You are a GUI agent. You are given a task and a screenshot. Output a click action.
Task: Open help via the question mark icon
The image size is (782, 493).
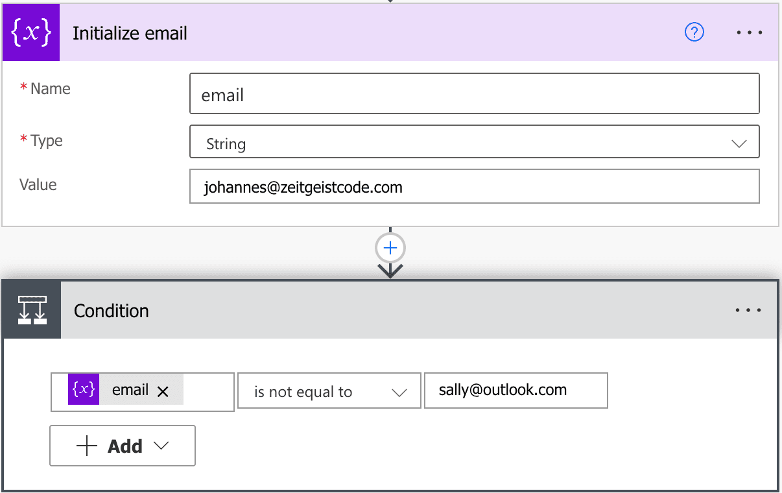tap(694, 32)
